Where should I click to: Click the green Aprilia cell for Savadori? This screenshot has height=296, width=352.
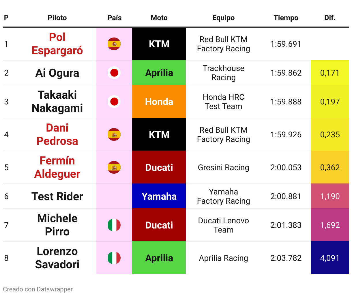click(159, 258)
